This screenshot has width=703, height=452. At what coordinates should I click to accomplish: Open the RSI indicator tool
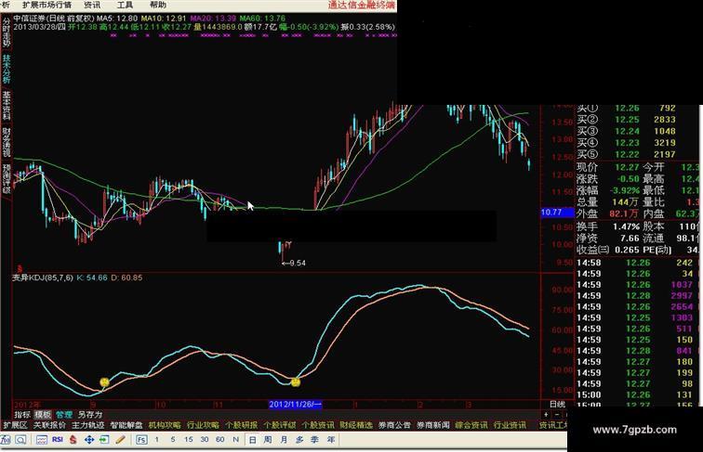(x=58, y=439)
